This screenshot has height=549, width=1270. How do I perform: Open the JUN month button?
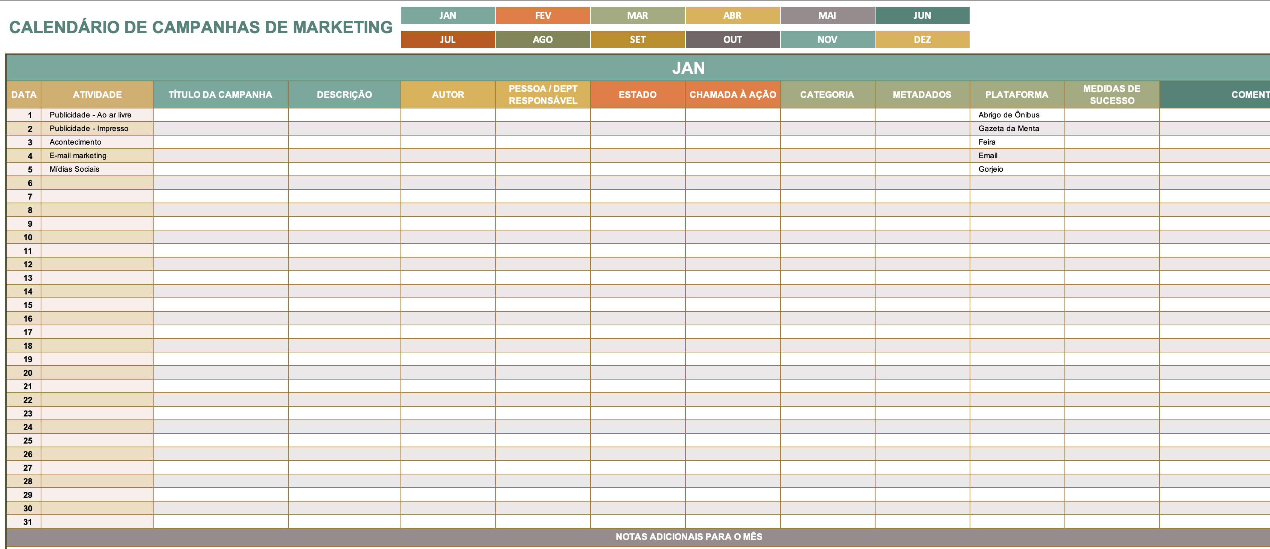tap(923, 15)
